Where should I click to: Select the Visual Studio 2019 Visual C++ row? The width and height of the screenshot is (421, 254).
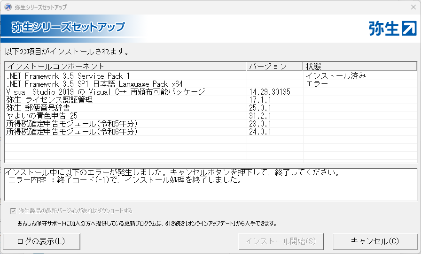(x=211, y=92)
